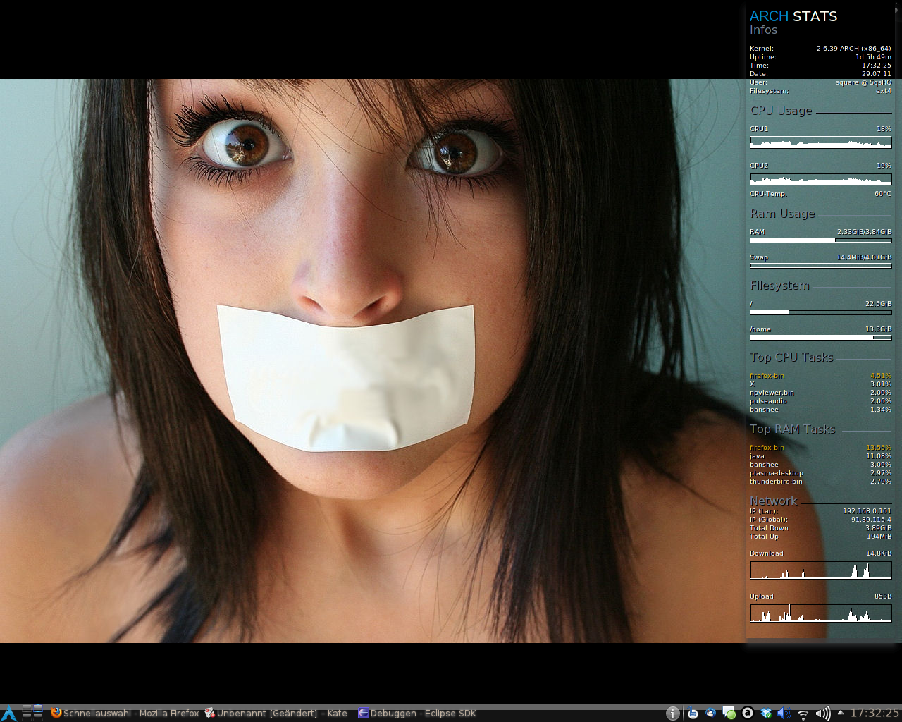This screenshot has height=722, width=902.
Task: Click the Upload network graph
Action: [820, 613]
